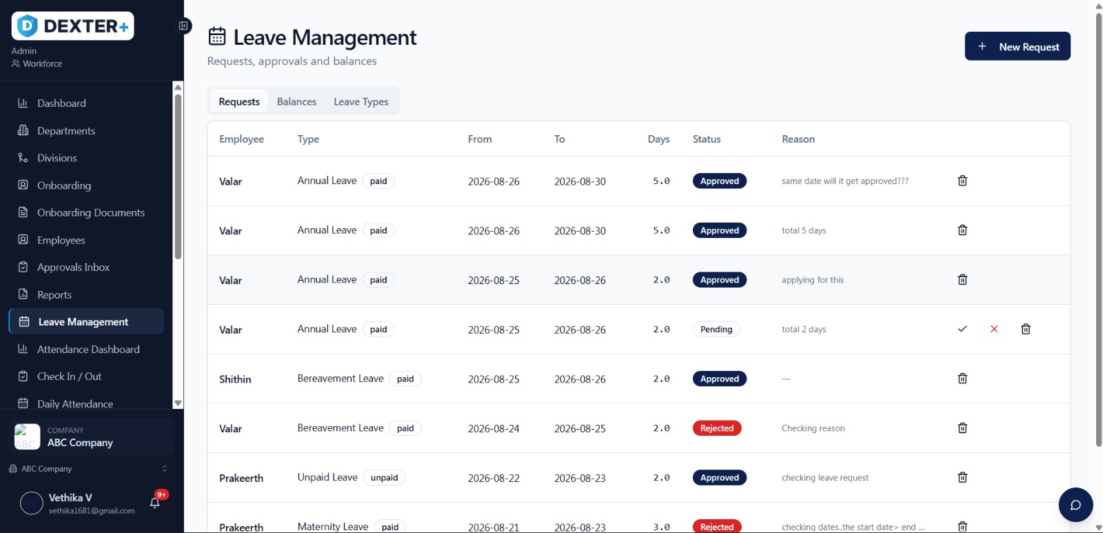Collapse the sidebar using the panel toggle icon
The height and width of the screenshot is (533, 1103).
coord(183,26)
